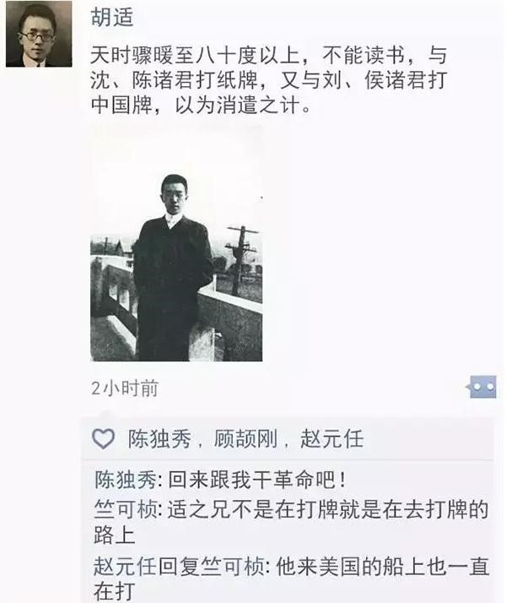Open the 胡适 username link

pyautogui.click(x=111, y=17)
